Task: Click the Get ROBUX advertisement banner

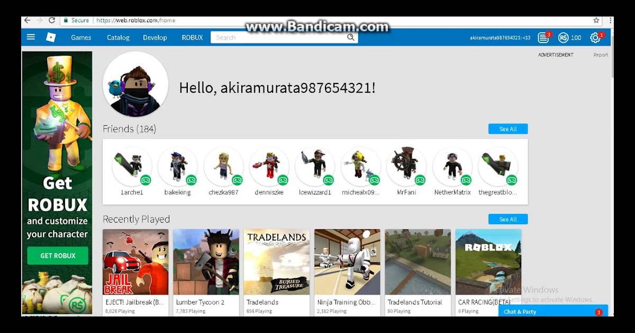Action: (57, 183)
